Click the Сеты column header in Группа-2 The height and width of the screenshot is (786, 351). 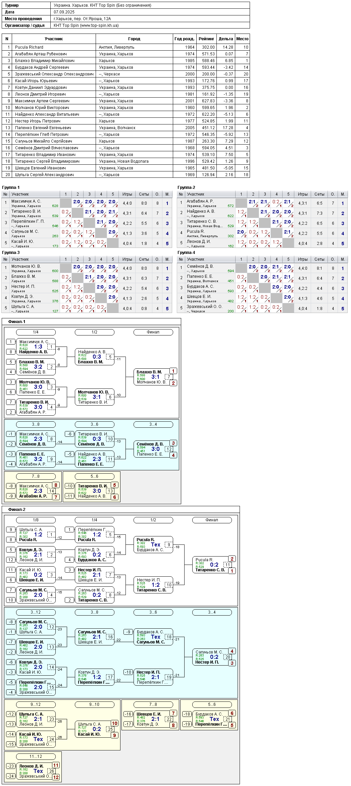[x=319, y=194]
